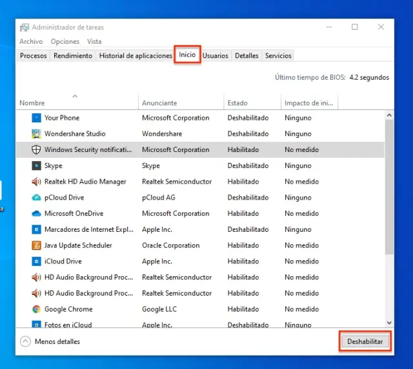Sort by Estado column header
Image resolution: width=413 pixels, height=369 pixels.
tap(237, 103)
